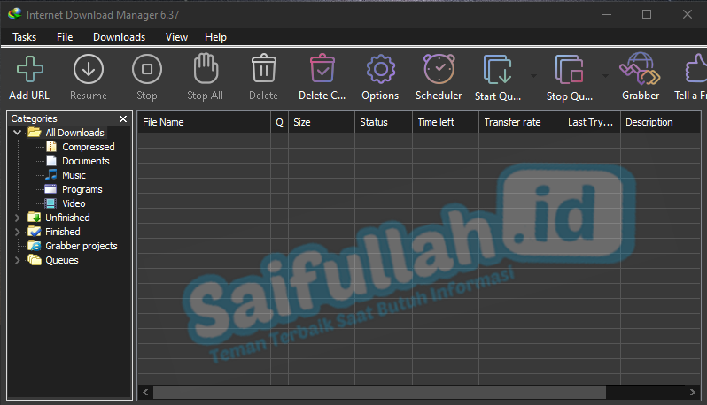This screenshot has width=707, height=405.
Task: Click horizontal scrollbar right arrow
Action: (693, 393)
